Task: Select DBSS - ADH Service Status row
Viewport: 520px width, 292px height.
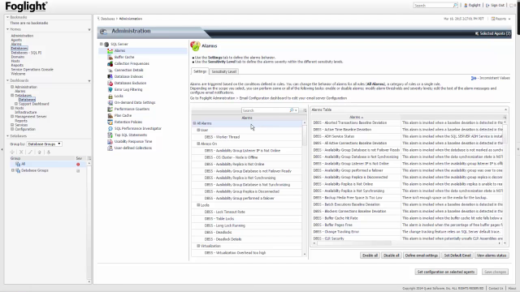Action: (334, 136)
